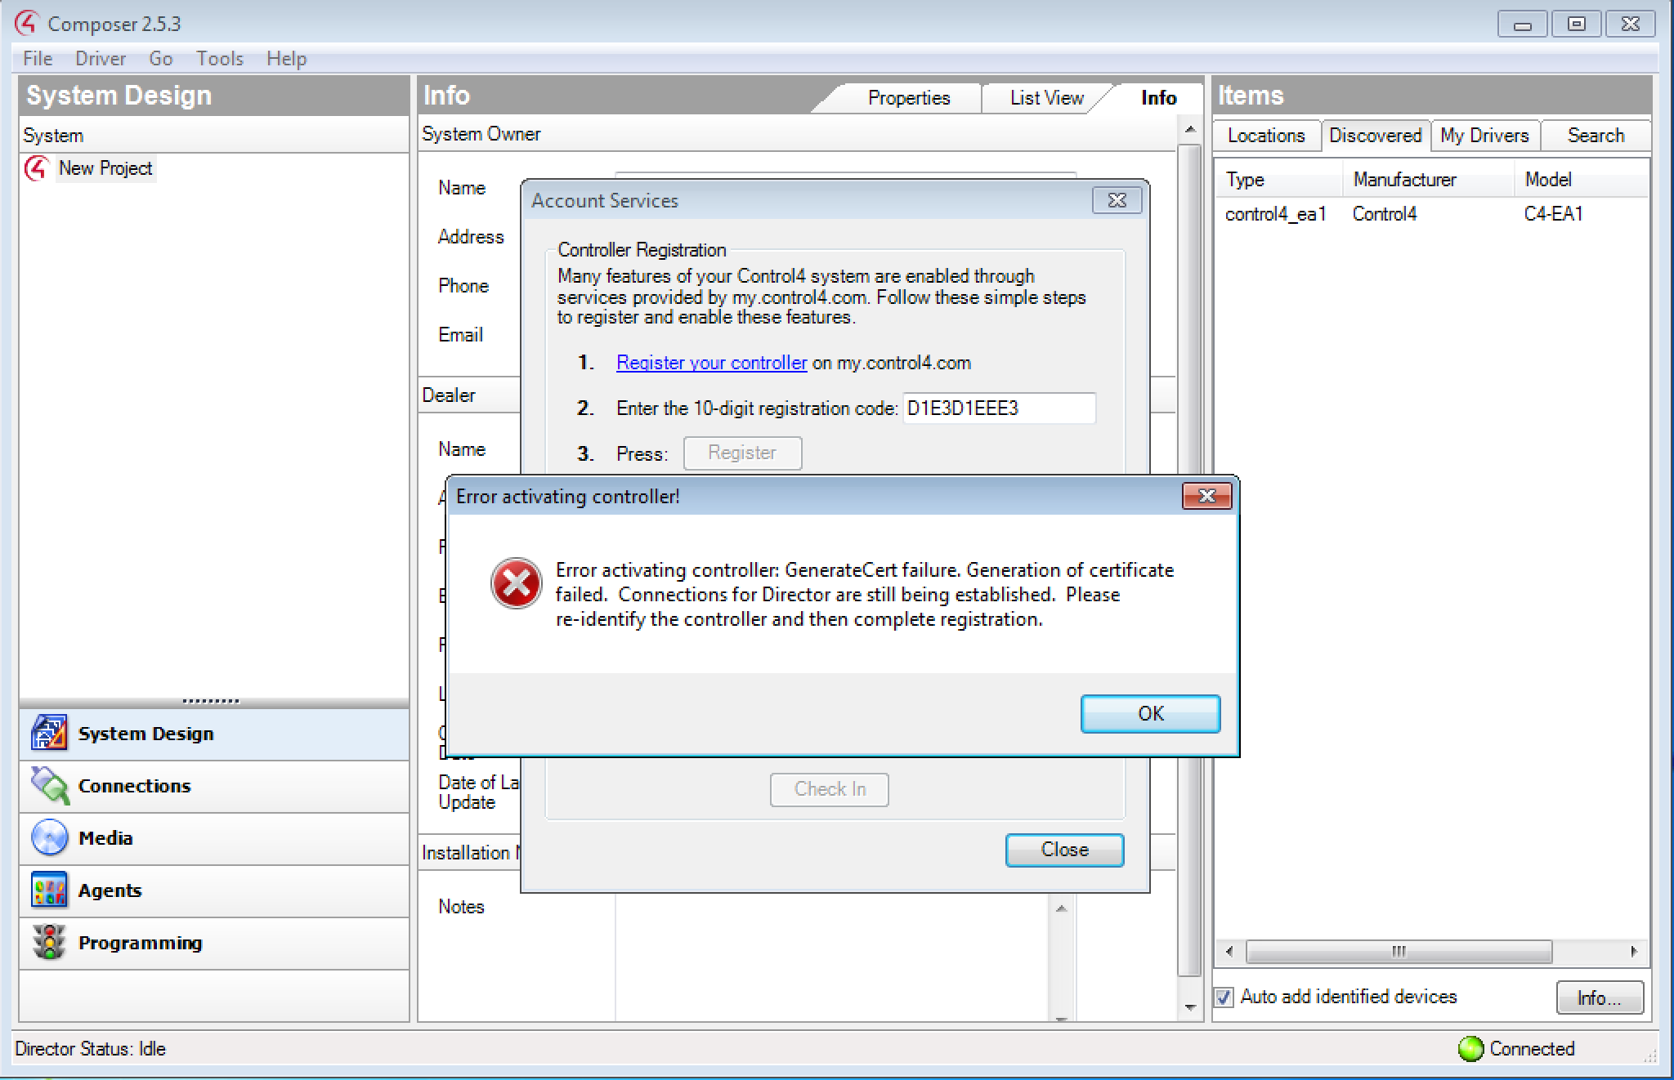
Task: Close the Account Services window
Action: click(x=1117, y=200)
